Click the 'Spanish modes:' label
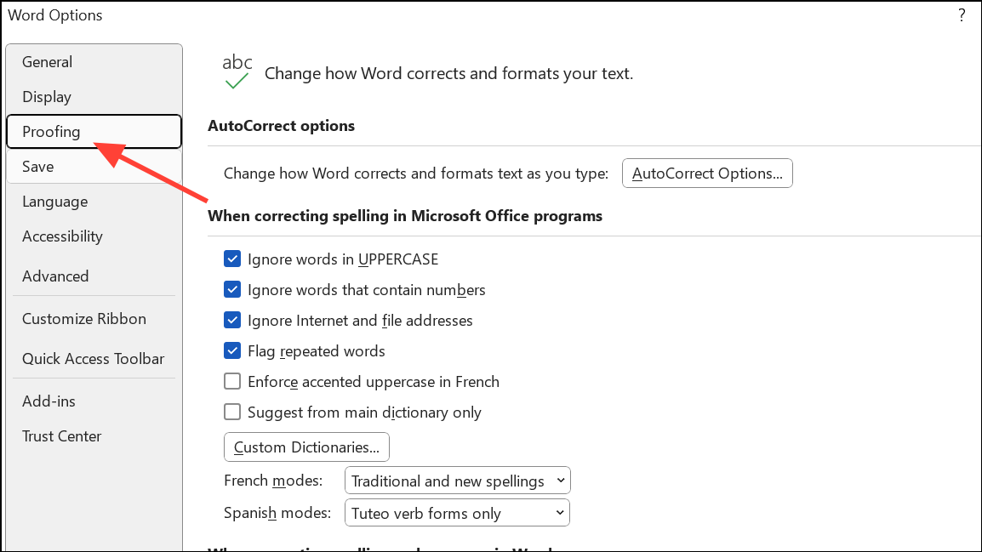This screenshot has width=982, height=552. (x=277, y=513)
